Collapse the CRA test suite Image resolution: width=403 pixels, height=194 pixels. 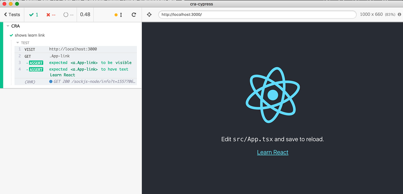click(x=8, y=26)
